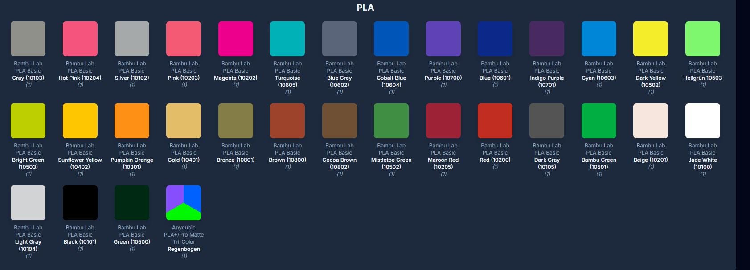Select the Sunflower Yellow (10402) swatch
The image size is (750, 270).
(80, 121)
